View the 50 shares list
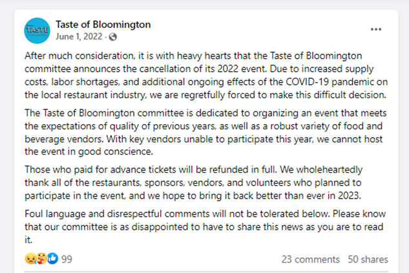This screenshot has height=273, width=409. [x=368, y=259]
